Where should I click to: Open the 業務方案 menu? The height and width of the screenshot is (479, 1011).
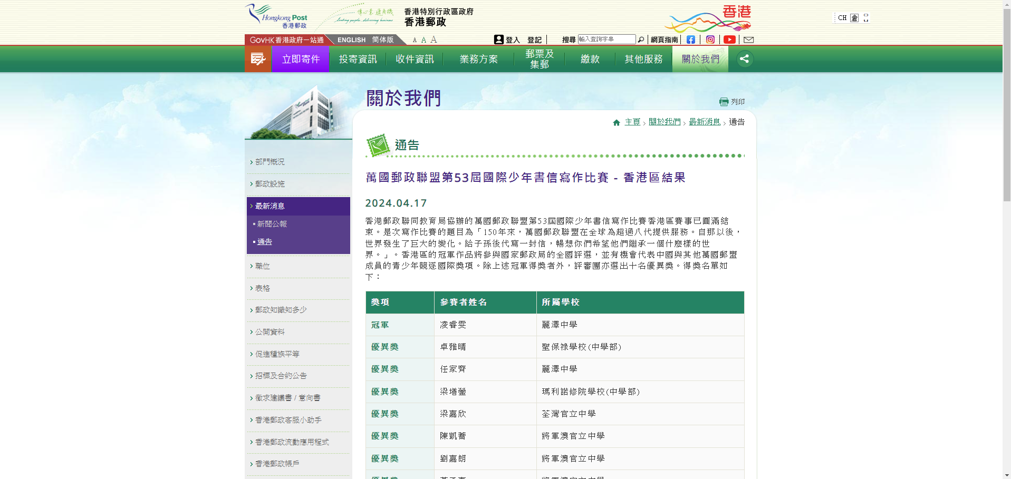pos(478,59)
